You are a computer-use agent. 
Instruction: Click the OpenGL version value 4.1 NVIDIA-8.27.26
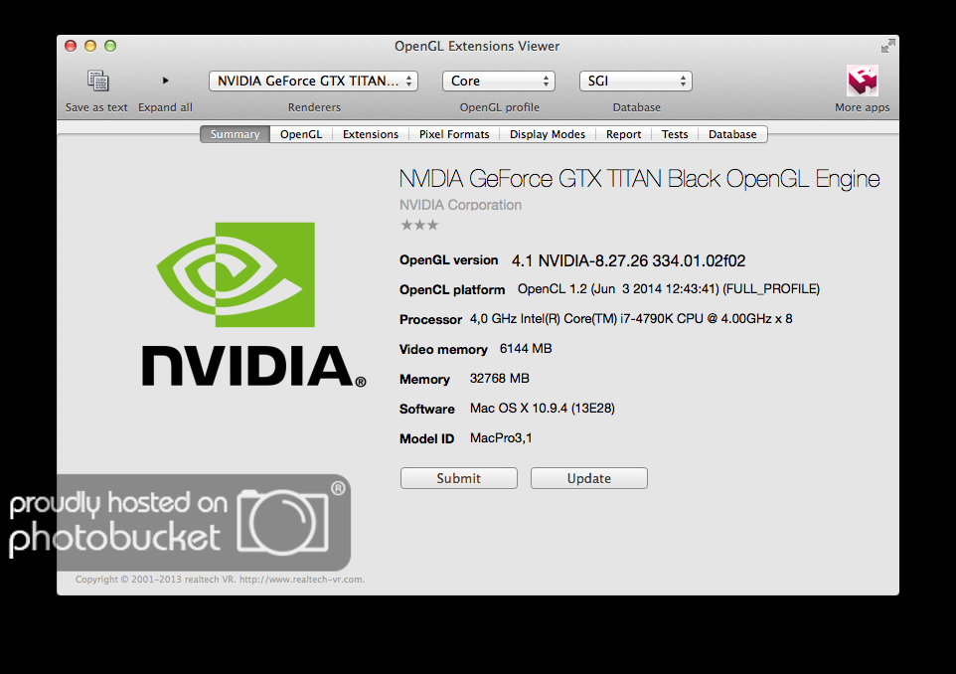[629, 261]
